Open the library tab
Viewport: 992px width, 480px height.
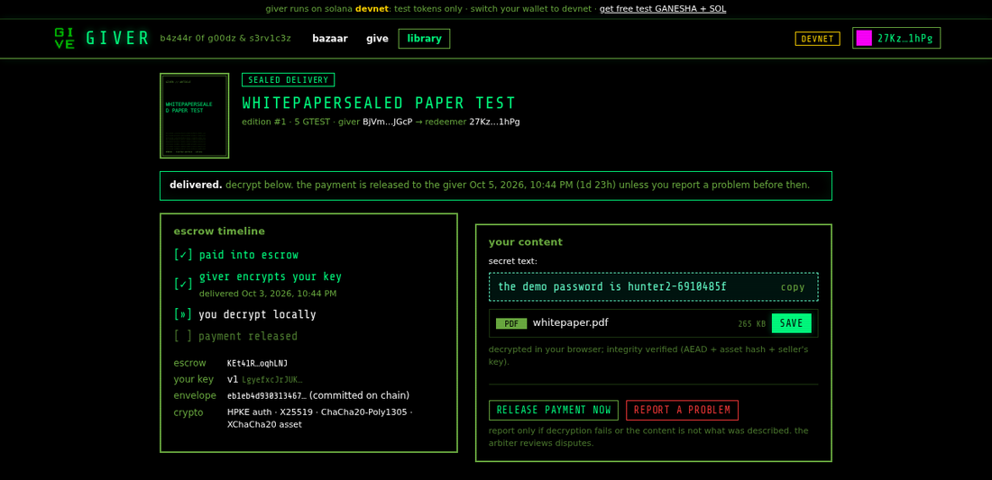point(424,39)
